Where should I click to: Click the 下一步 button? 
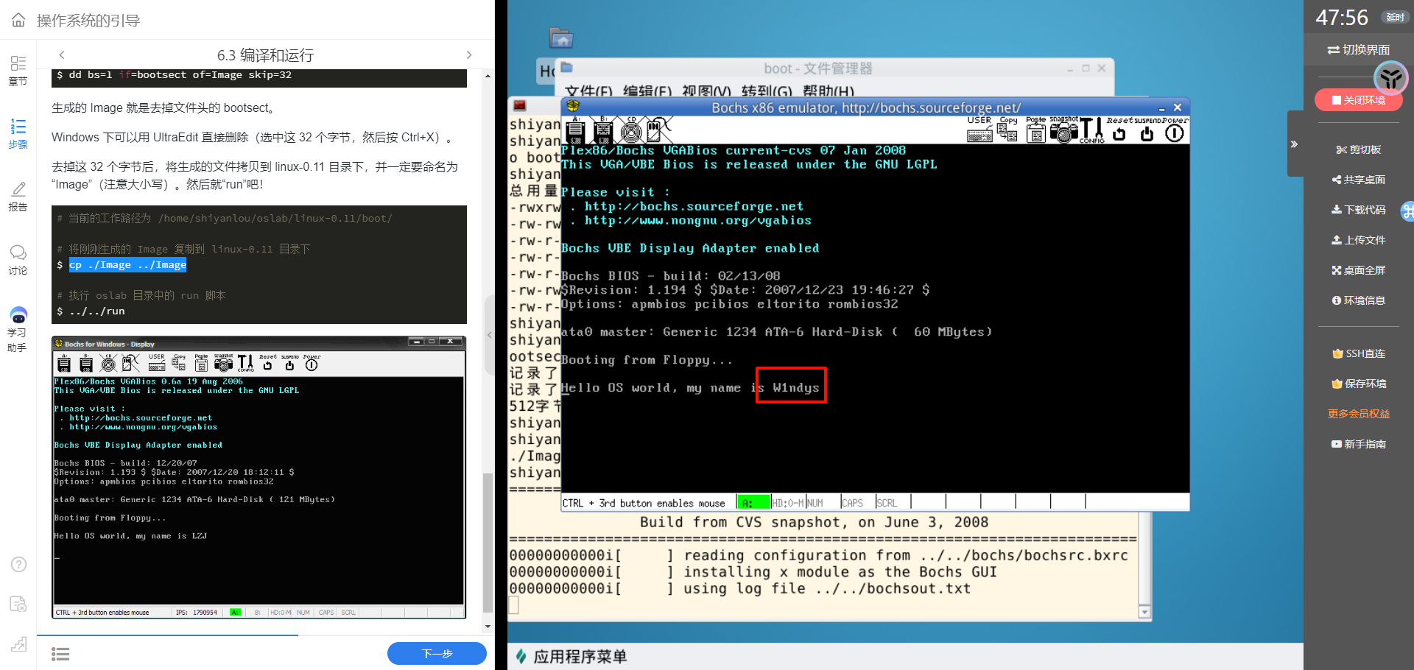coord(437,653)
